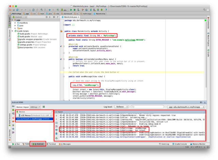Select the MainActivity.java editor tab
This screenshot has height=160, width=218.
pos(71,17)
